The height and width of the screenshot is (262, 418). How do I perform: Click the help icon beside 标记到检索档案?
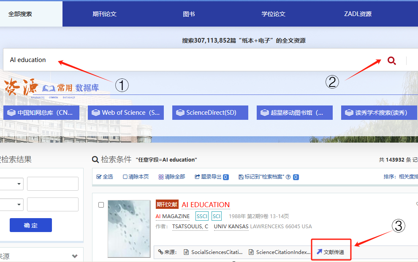tap(288, 177)
